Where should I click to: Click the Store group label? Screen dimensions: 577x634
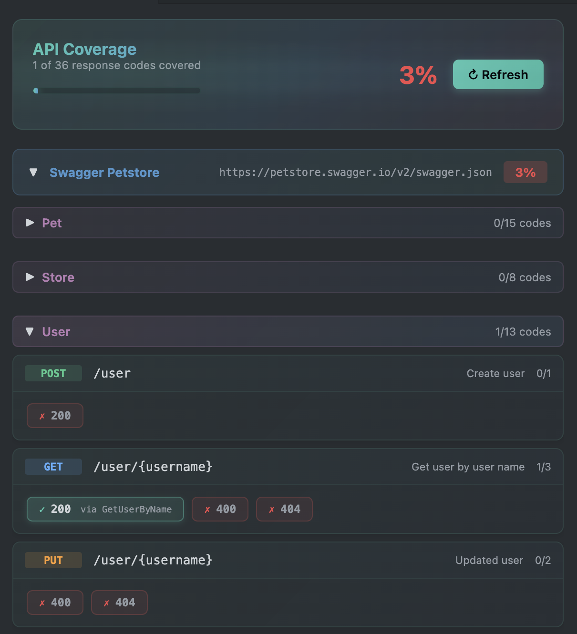(x=58, y=277)
